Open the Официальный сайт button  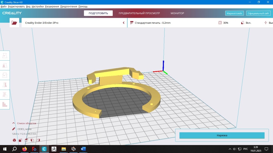[x=258, y=13]
